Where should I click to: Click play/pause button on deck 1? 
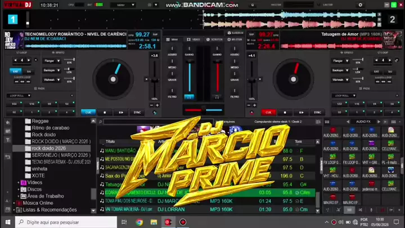pos(121,113)
